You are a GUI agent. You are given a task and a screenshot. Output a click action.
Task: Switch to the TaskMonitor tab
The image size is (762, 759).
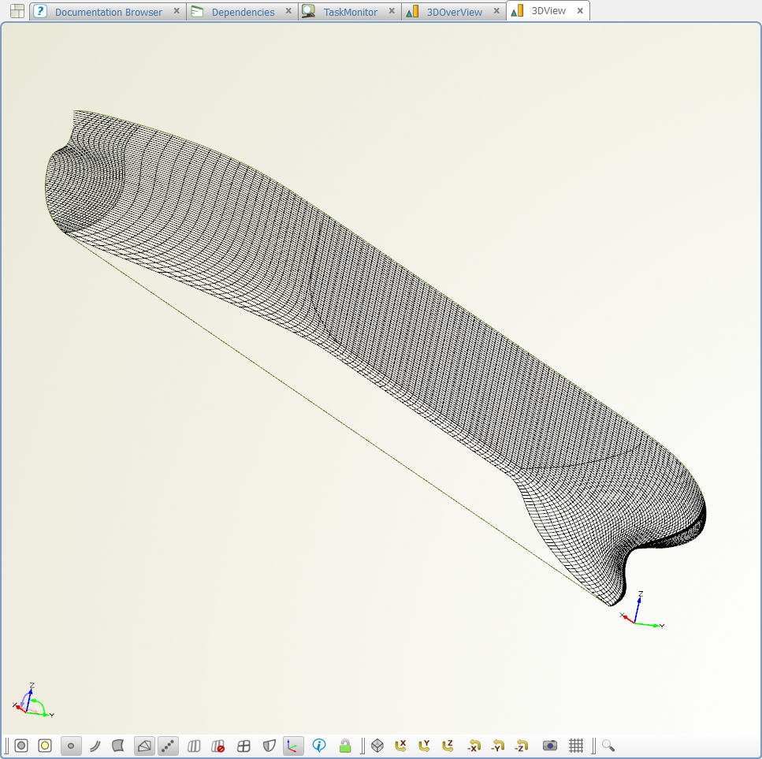coord(350,12)
